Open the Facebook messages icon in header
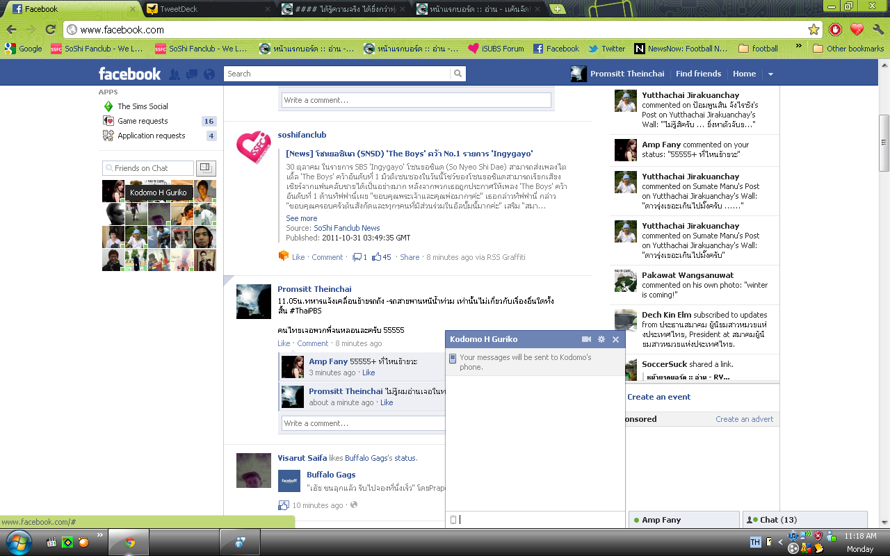 [192, 74]
